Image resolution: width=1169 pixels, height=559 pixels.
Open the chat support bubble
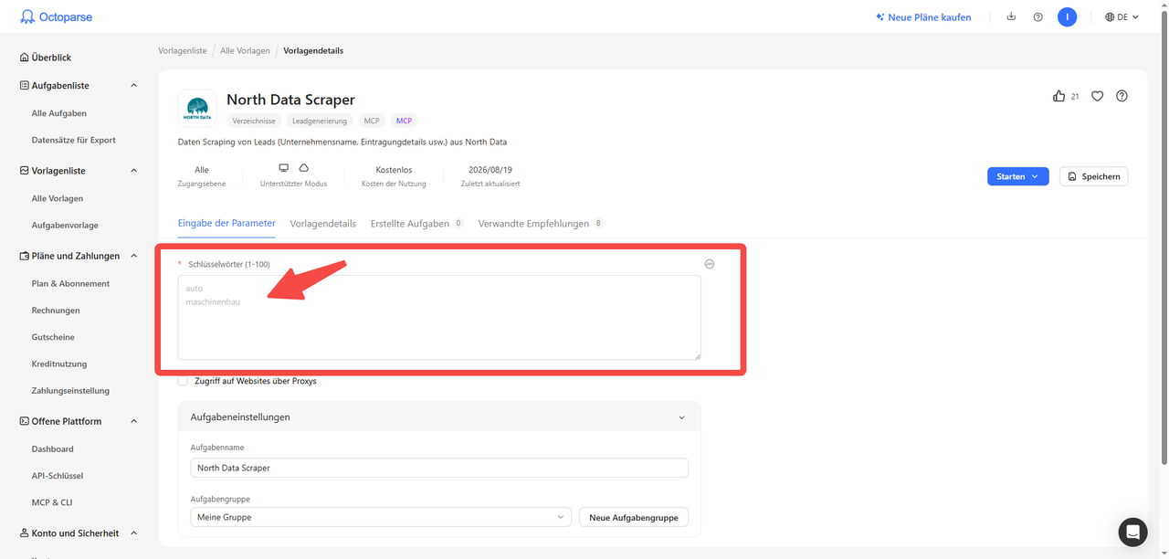tap(1132, 532)
